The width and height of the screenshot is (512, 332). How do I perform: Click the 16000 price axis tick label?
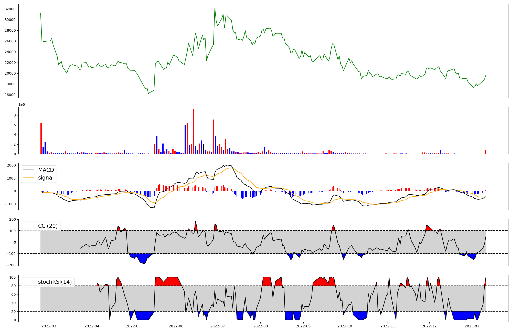click(x=10, y=95)
